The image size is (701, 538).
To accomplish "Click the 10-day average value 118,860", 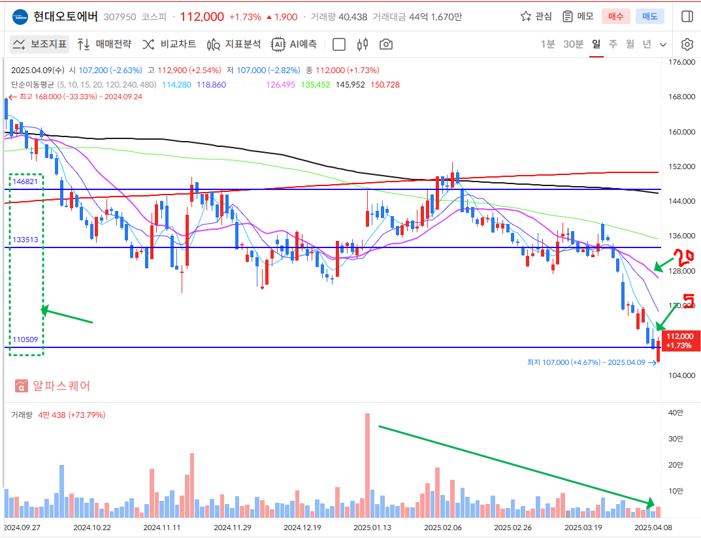I will [211, 84].
